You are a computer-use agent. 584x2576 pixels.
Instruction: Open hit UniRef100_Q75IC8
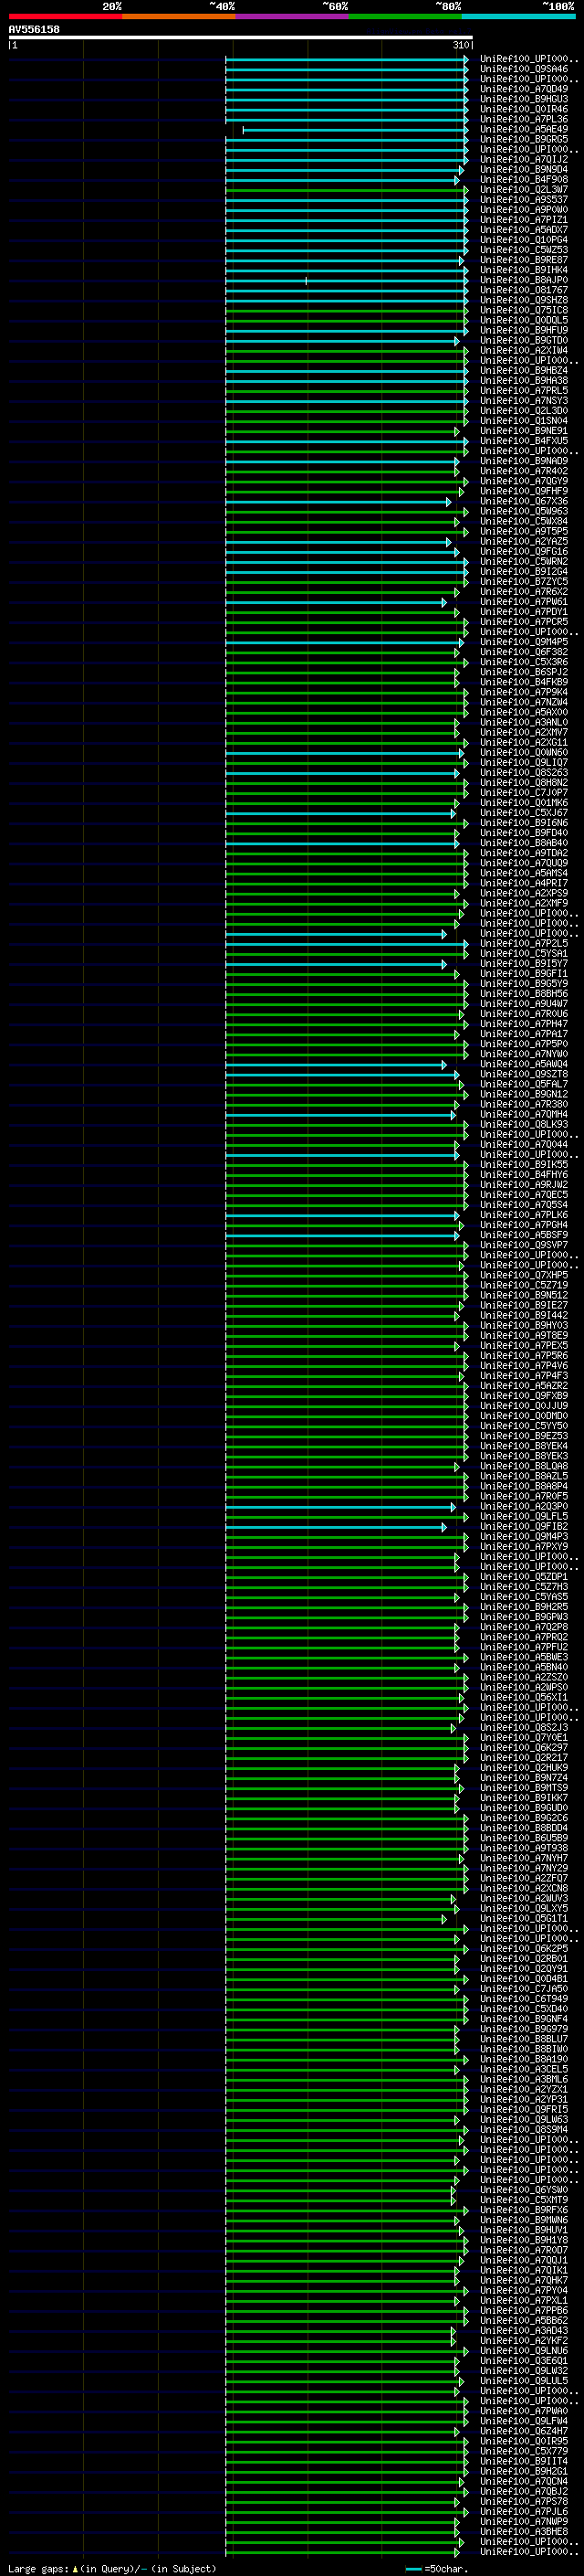tap(524, 310)
